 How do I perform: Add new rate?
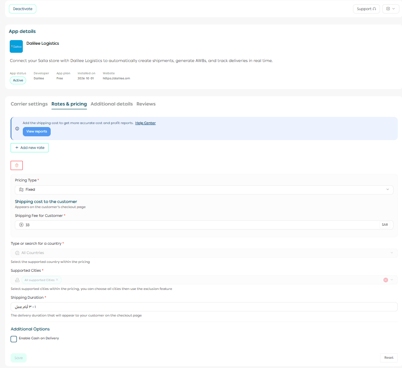coord(30,148)
